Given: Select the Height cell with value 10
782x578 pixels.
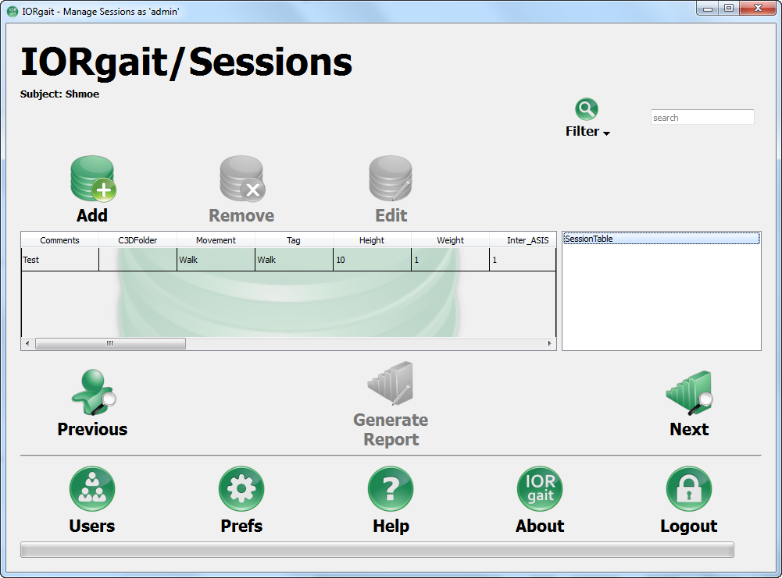Looking at the screenshot, I should [x=372, y=260].
